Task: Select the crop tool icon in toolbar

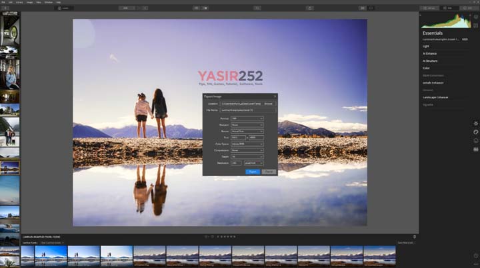Action: click(257, 8)
